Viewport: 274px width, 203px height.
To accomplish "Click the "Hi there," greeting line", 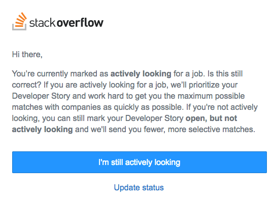I will tap(27, 54).
